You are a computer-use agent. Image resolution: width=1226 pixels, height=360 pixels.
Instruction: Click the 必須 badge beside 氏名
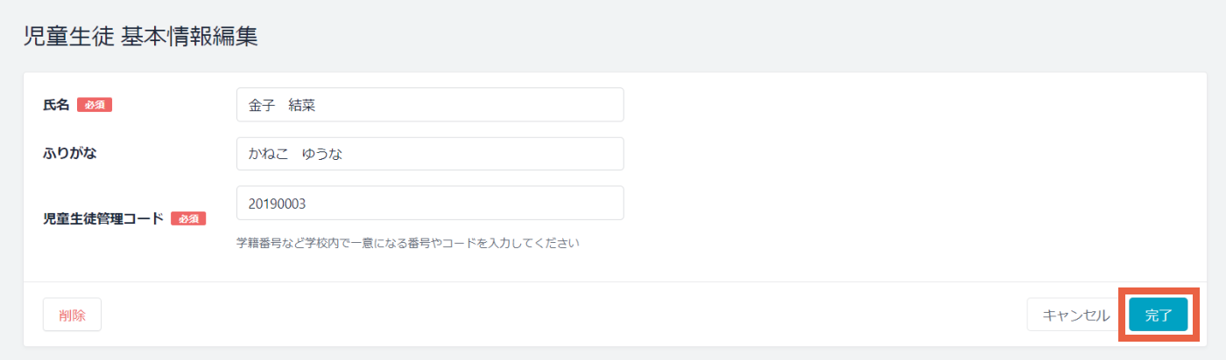(95, 105)
